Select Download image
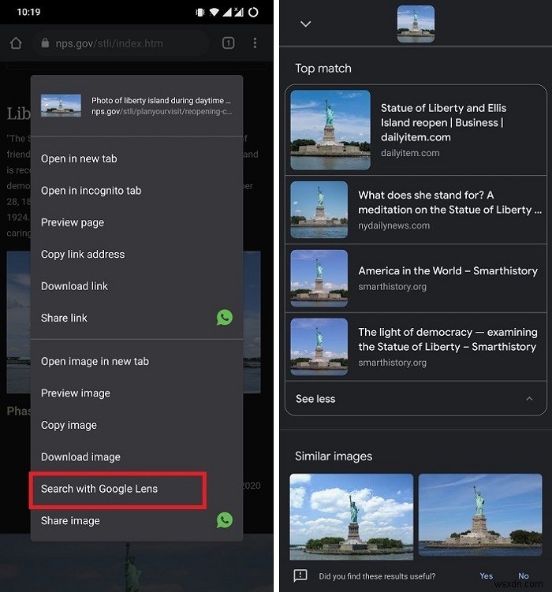Screen dimensions: 552x592 coord(136,457)
